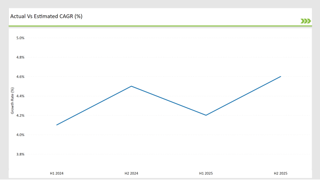Select the H1 2025 dip point on line
Viewport: 320px width, 182px height.
pyautogui.click(x=206, y=115)
